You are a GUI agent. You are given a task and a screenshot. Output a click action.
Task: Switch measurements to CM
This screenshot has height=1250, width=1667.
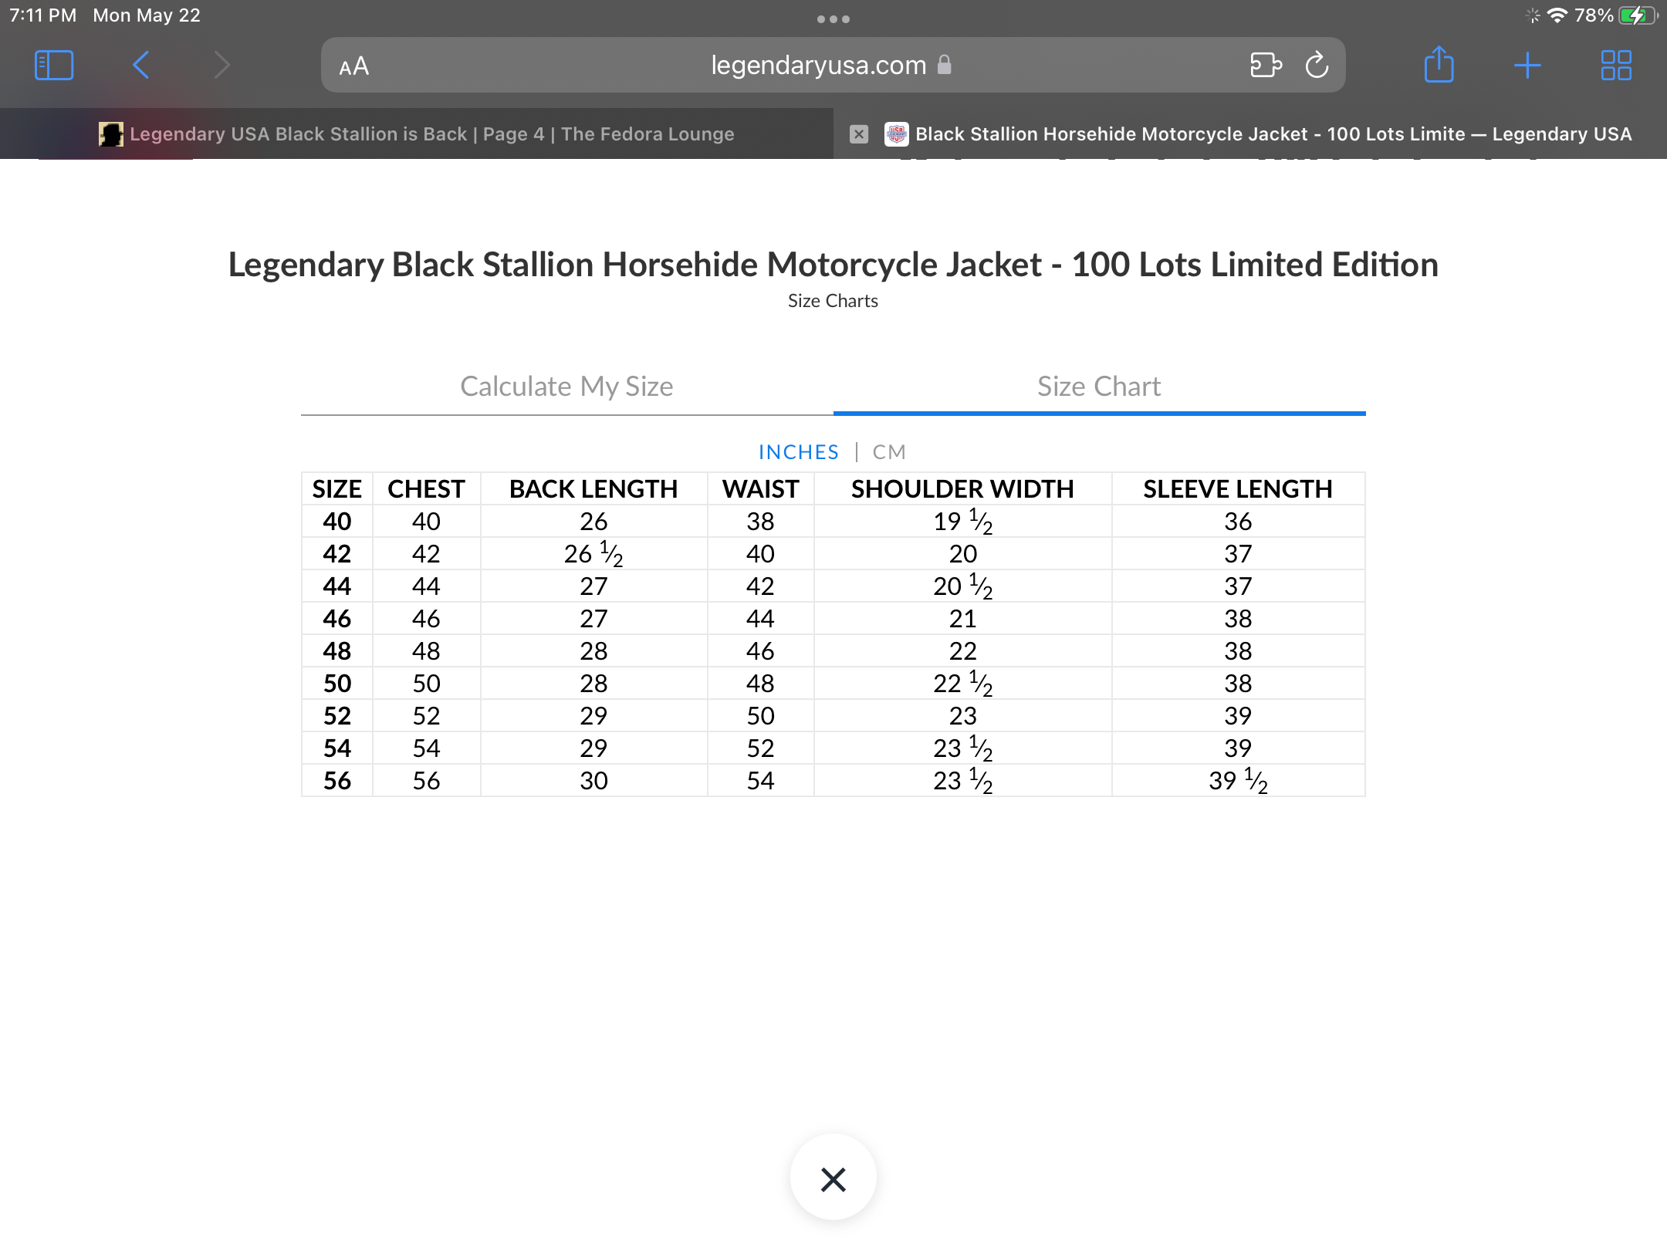point(889,452)
